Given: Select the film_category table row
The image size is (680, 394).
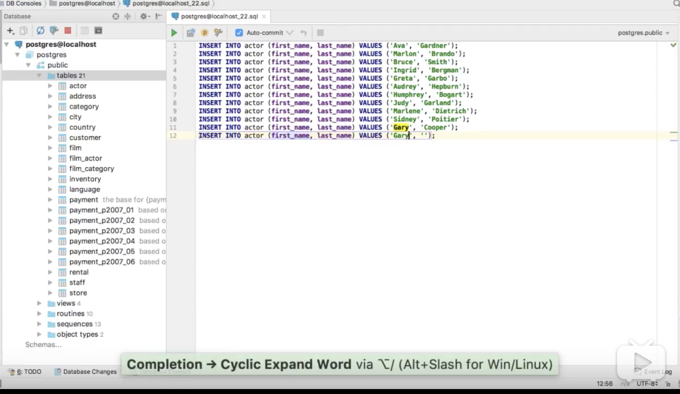Looking at the screenshot, I should tap(84, 168).
